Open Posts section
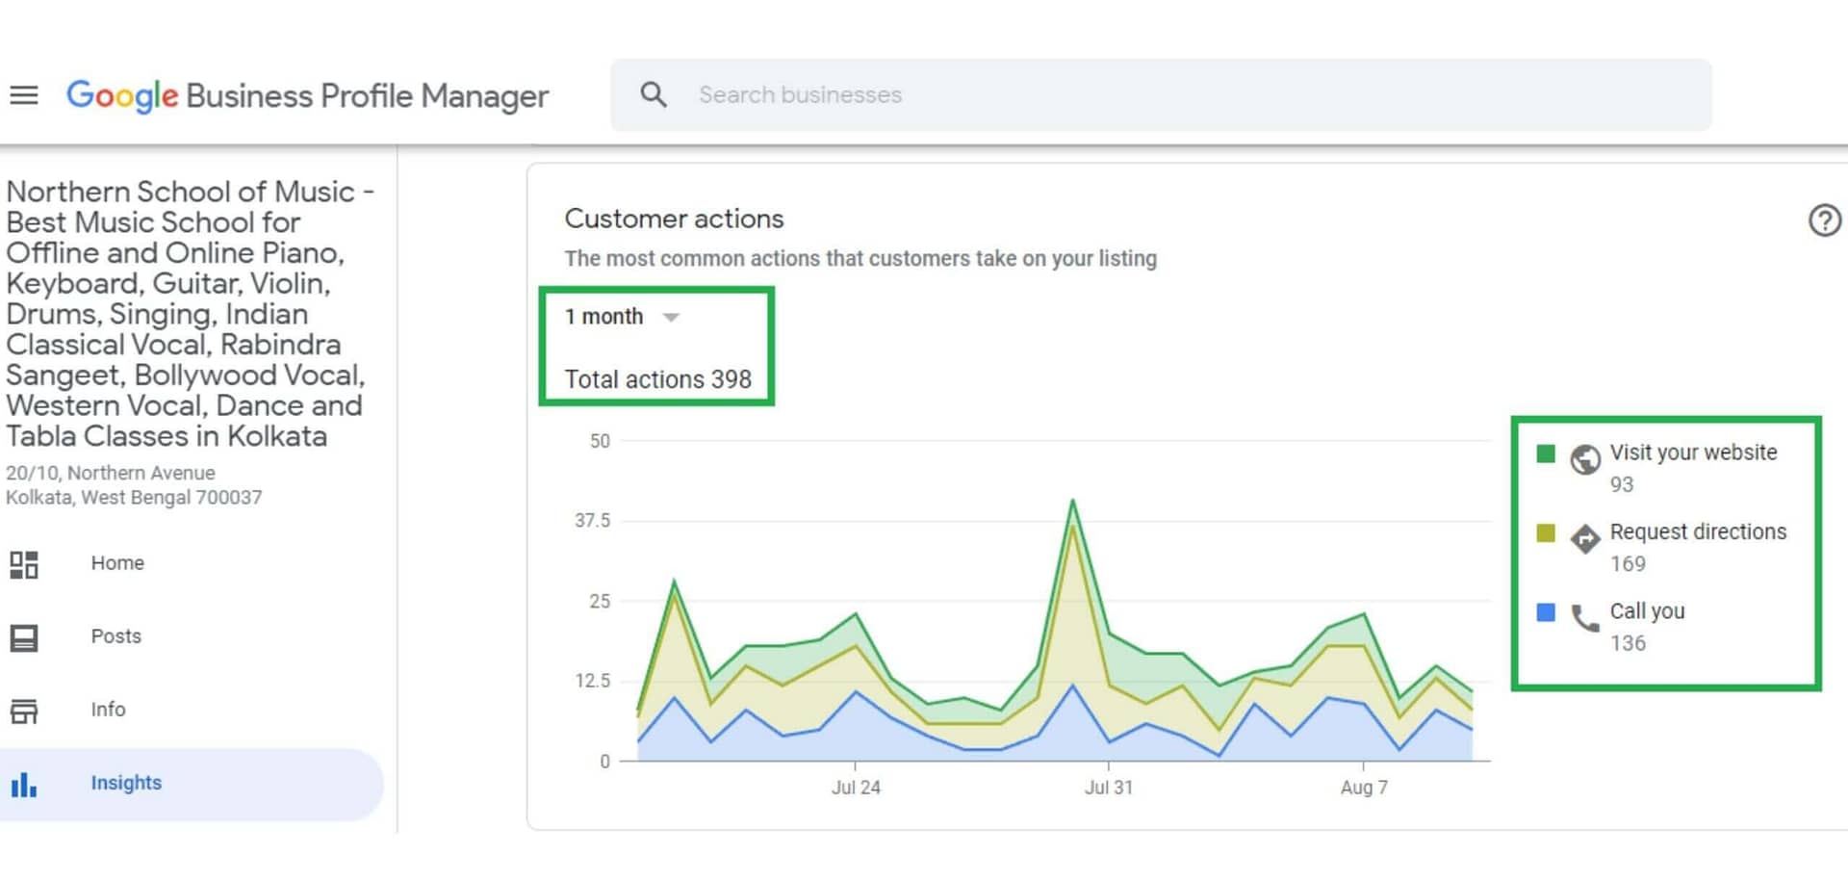 click(116, 636)
